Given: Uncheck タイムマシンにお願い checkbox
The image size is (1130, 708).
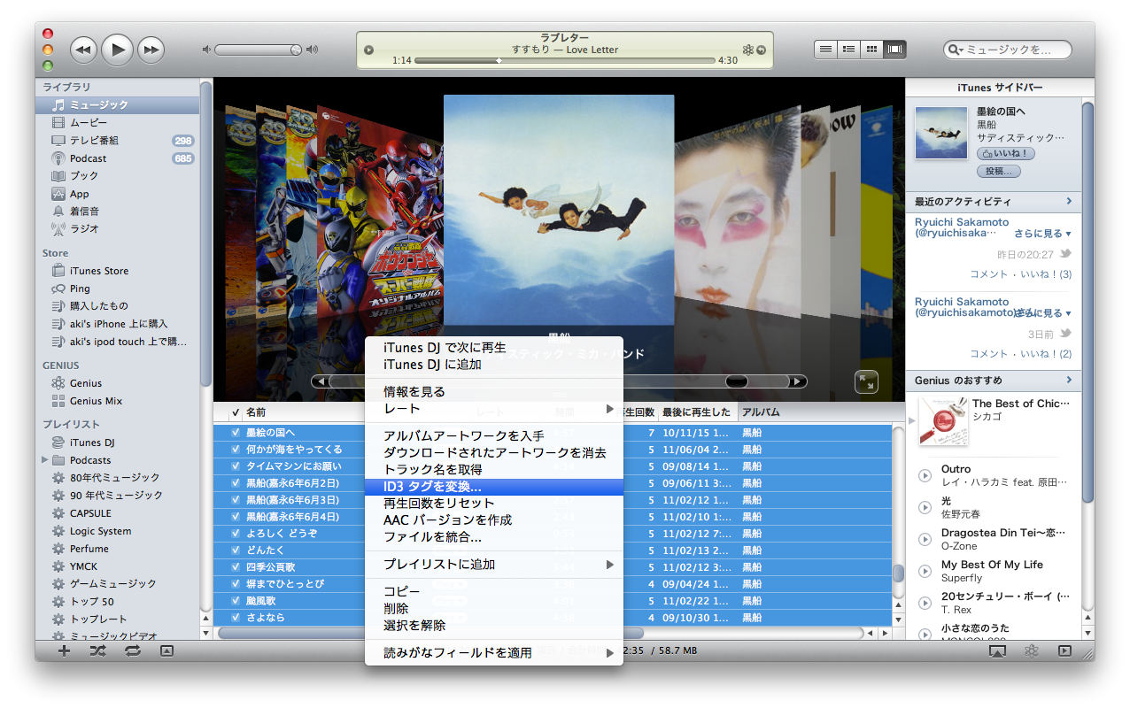Looking at the screenshot, I should click(236, 466).
